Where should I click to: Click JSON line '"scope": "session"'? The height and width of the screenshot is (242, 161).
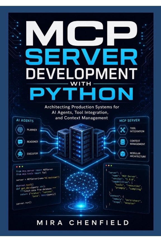[124, 203]
